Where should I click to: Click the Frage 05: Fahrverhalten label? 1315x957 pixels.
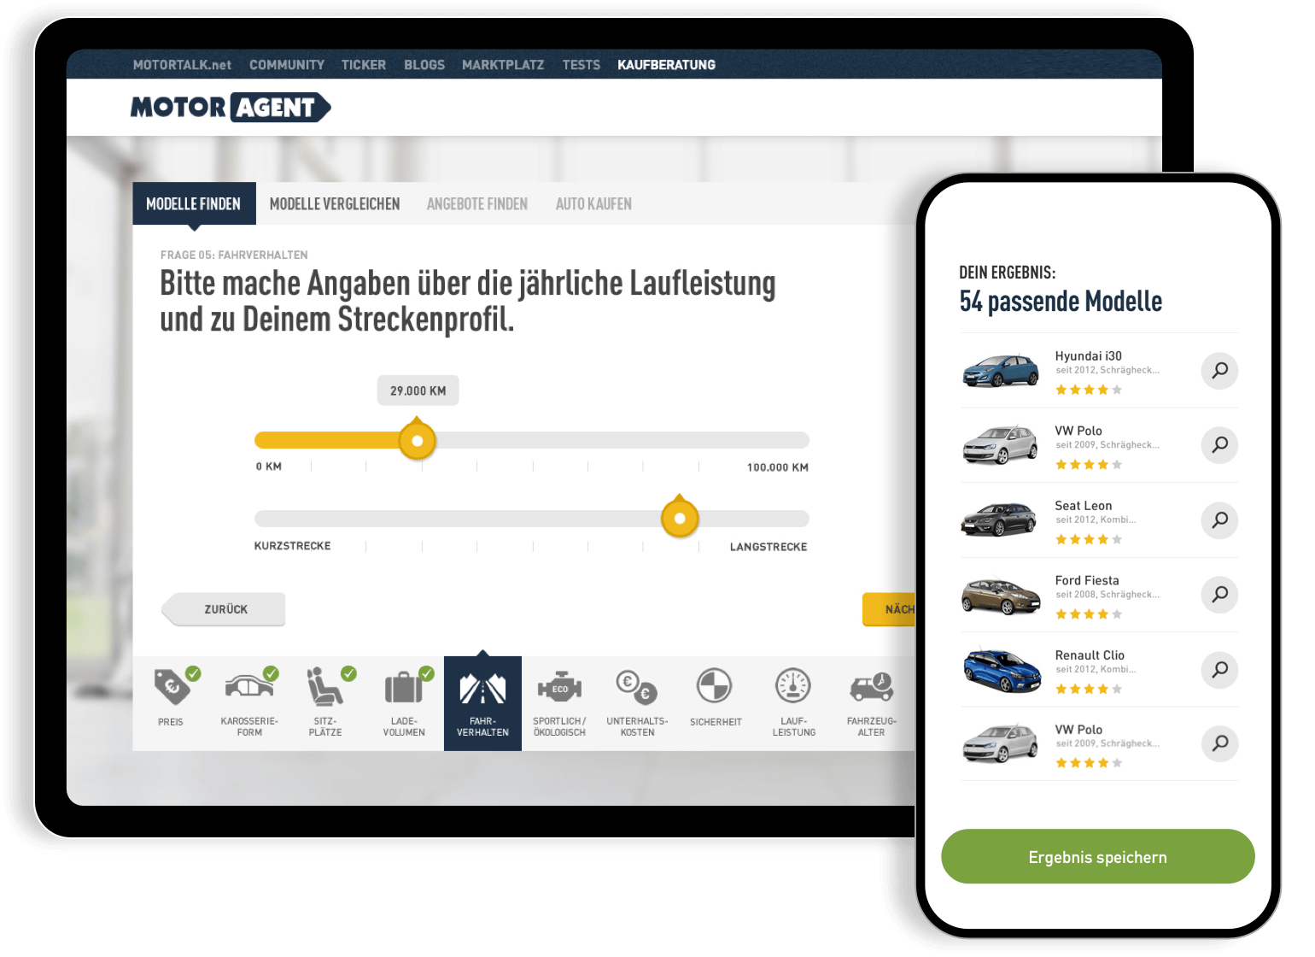click(234, 255)
